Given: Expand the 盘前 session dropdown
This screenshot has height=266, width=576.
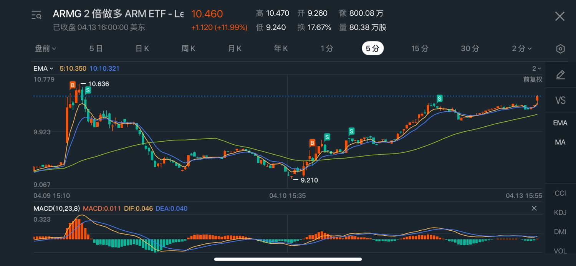Looking at the screenshot, I should pos(46,49).
